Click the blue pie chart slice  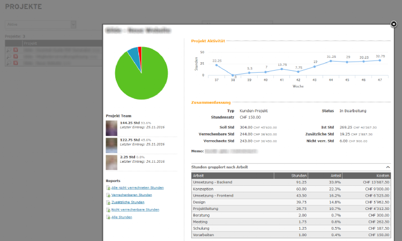(133, 54)
